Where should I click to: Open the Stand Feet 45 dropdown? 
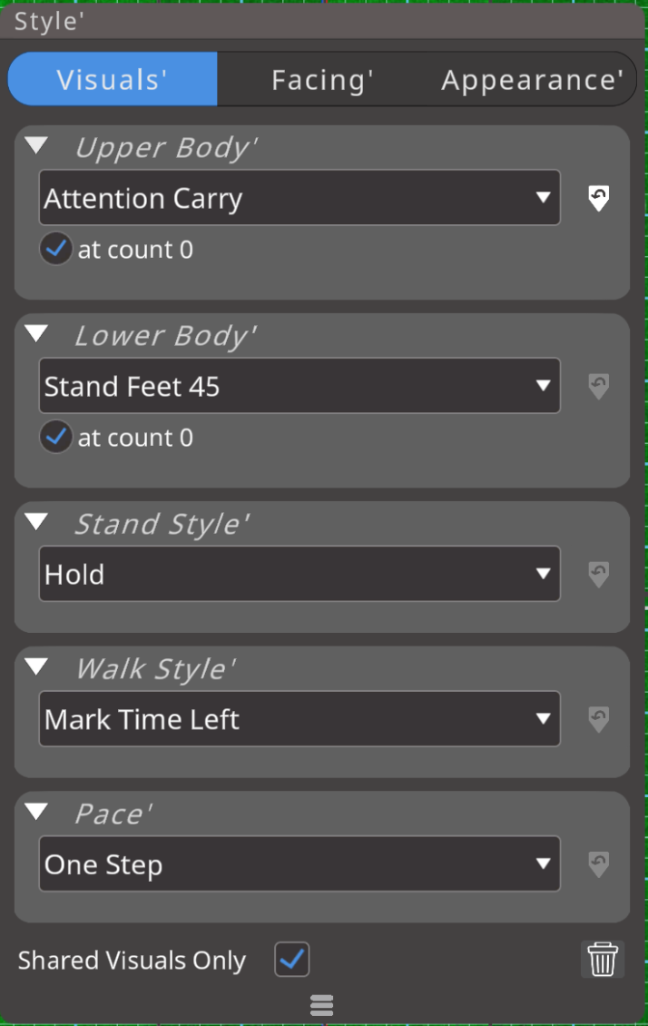pos(299,386)
